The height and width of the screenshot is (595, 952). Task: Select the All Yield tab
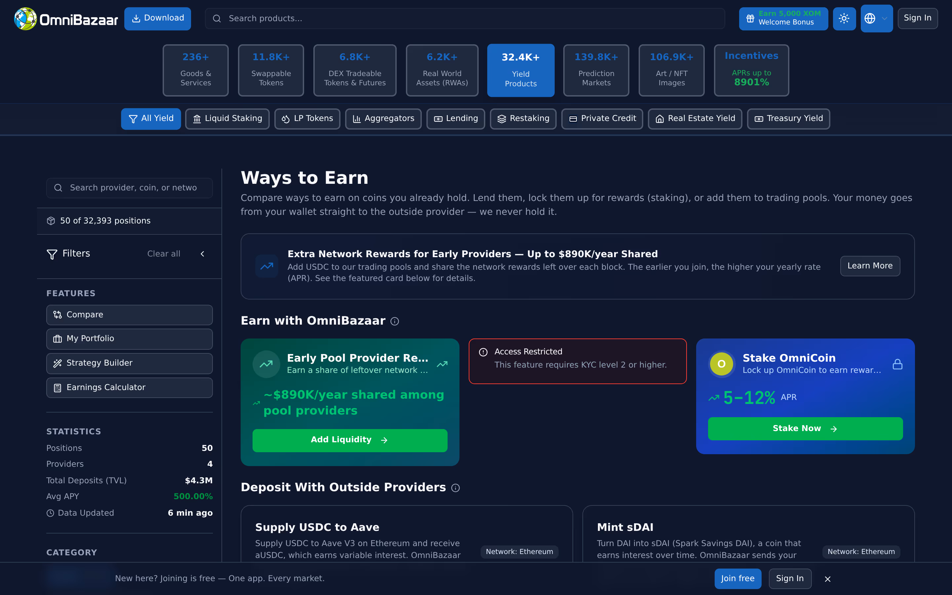pos(151,119)
